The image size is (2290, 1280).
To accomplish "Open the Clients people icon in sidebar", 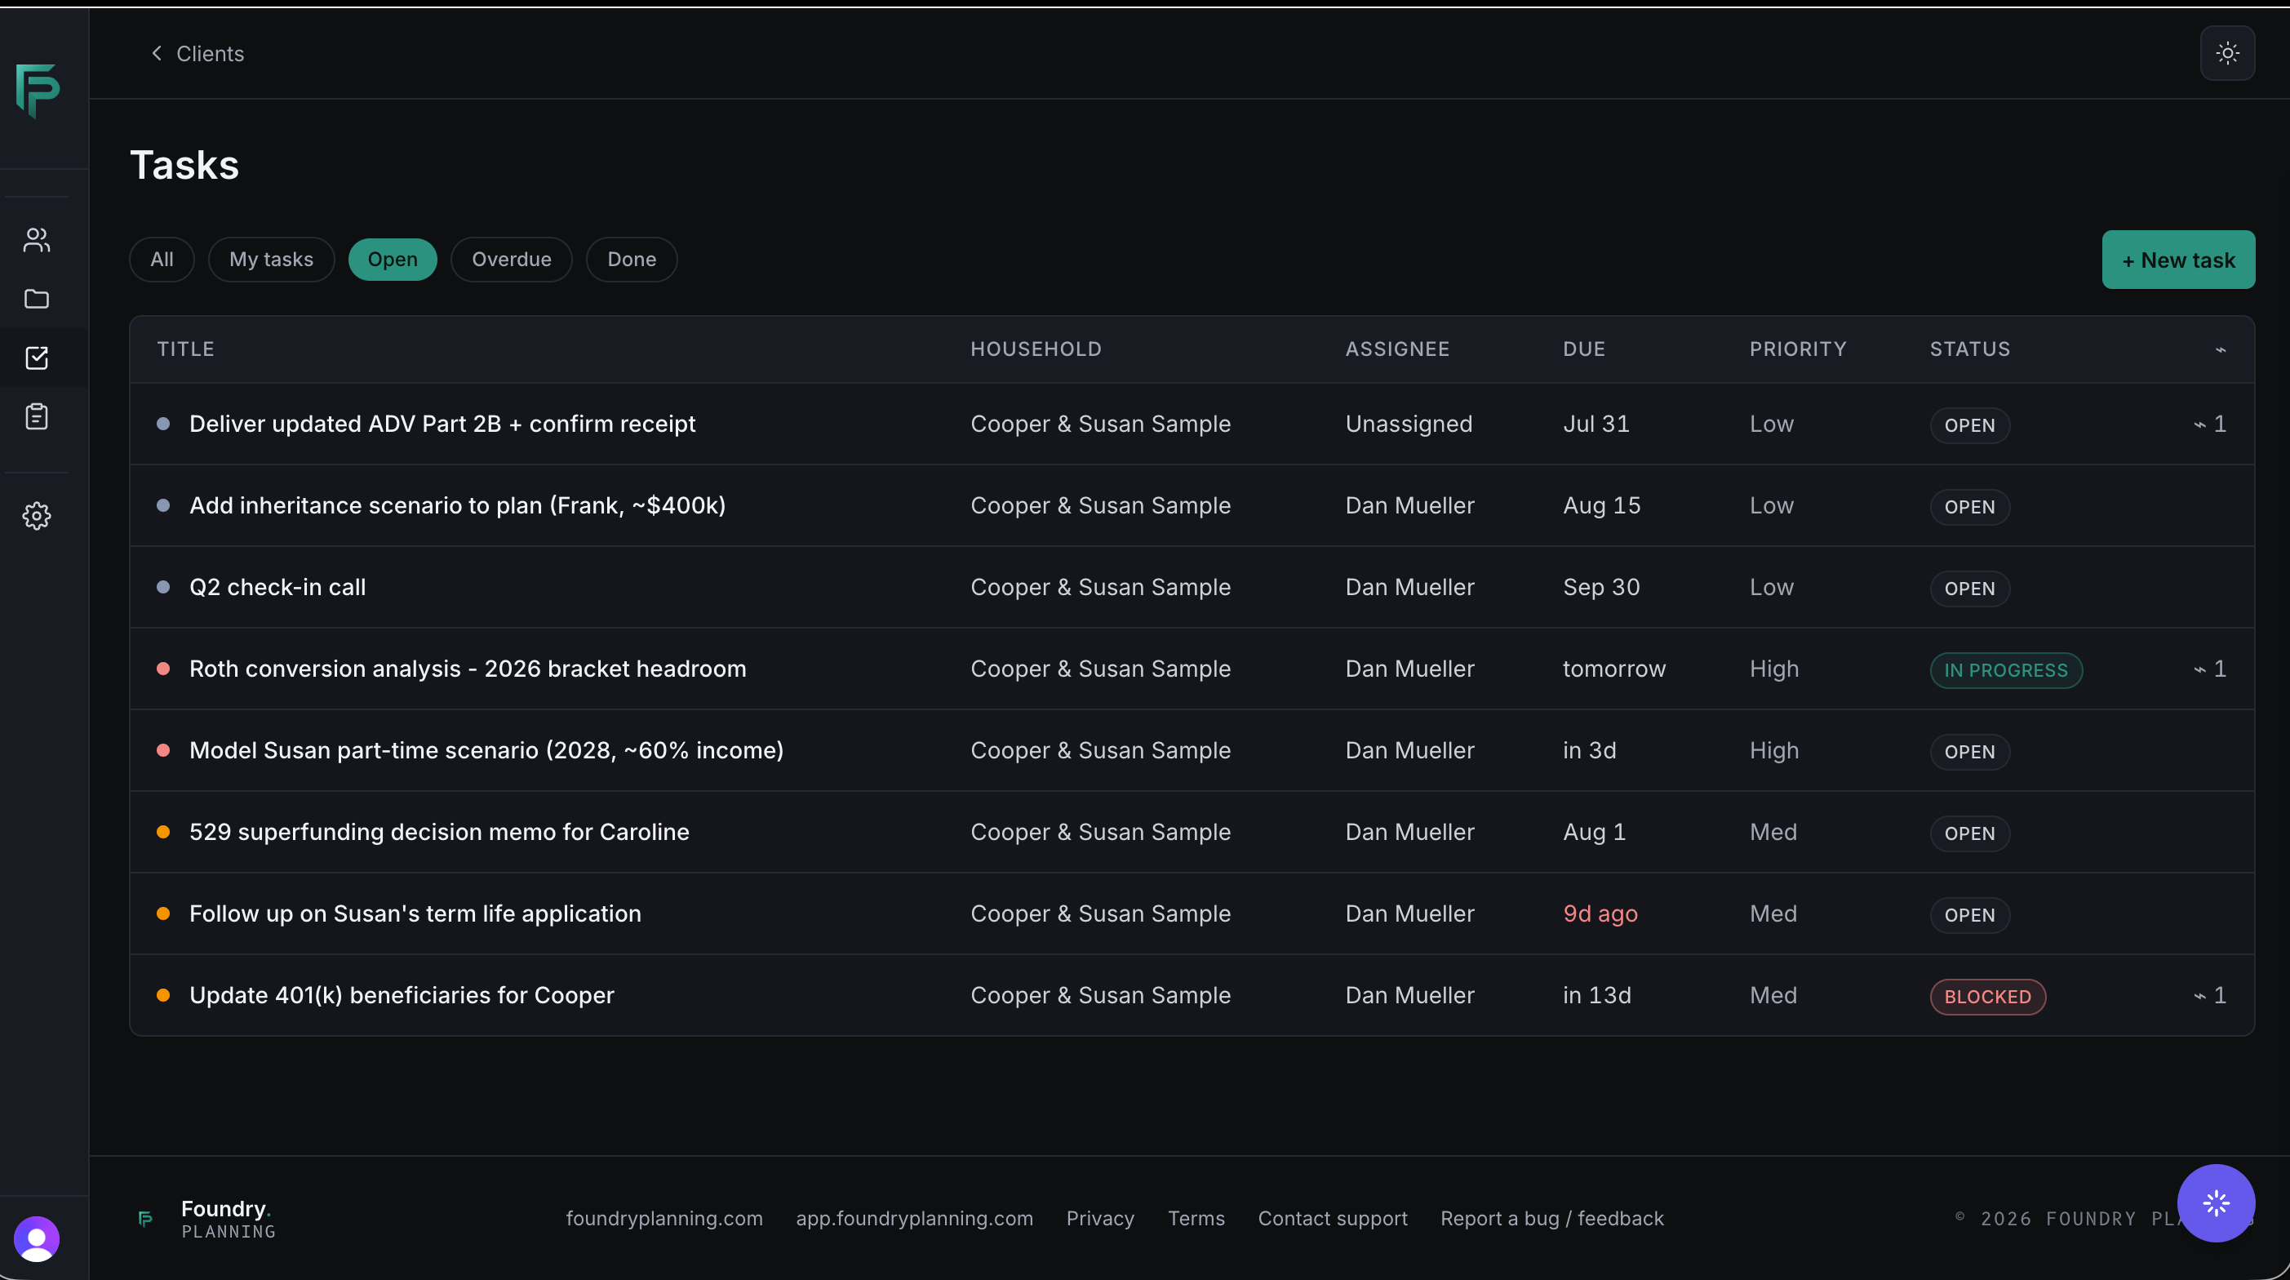I will 37,239.
